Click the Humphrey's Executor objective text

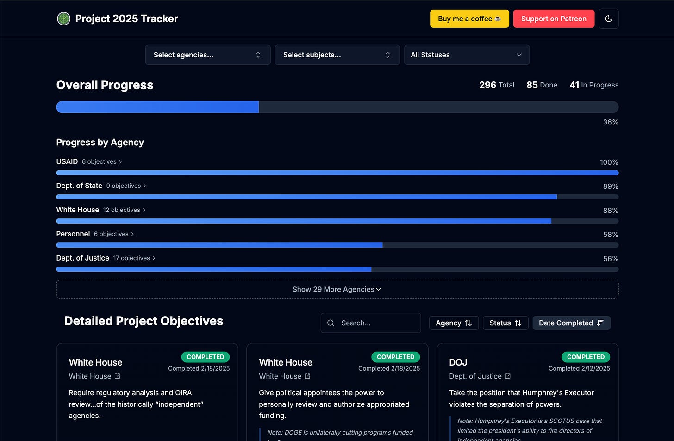pyautogui.click(x=521, y=398)
